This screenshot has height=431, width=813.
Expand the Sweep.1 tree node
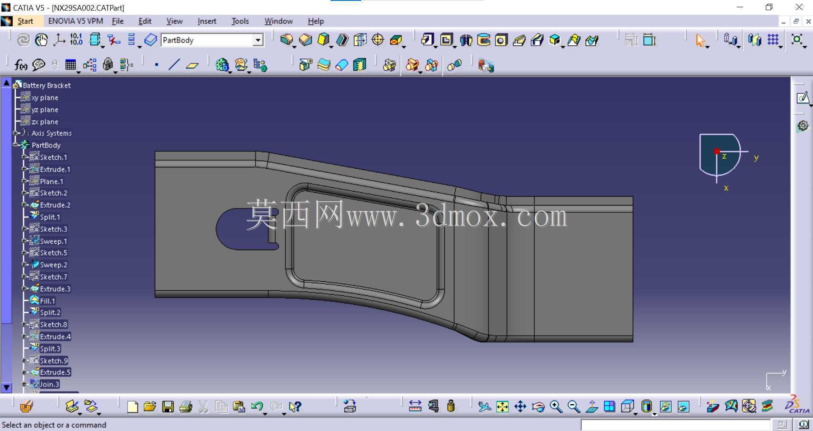click(x=25, y=241)
